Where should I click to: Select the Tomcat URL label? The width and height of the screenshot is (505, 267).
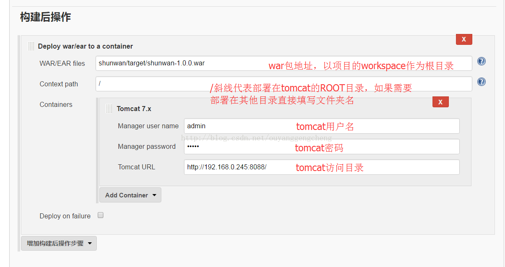(136, 167)
